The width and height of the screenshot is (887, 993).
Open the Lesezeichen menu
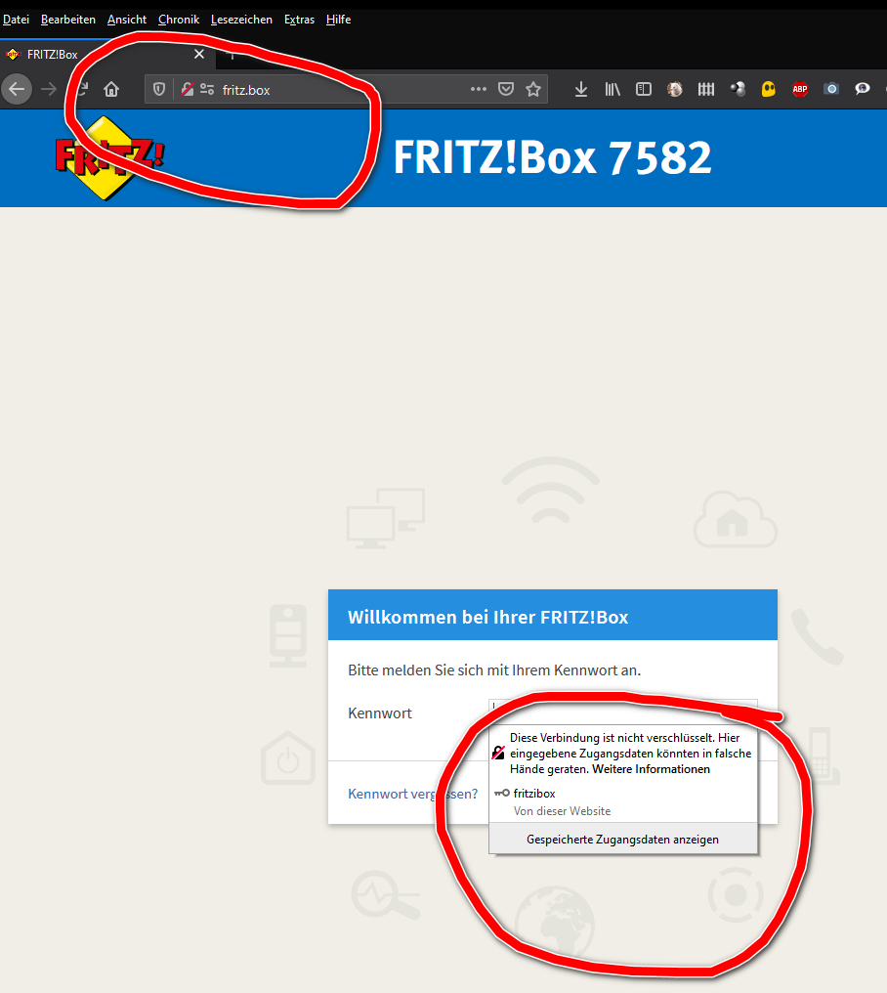pyautogui.click(x=241, y=20)
